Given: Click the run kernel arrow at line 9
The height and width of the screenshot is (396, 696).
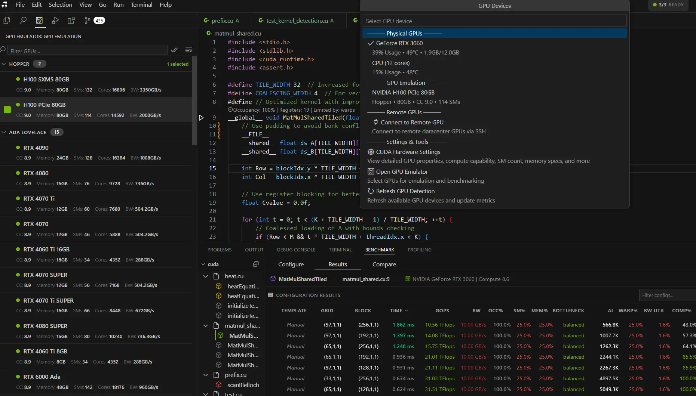Looking at the screenshot, I should [201, 118].
